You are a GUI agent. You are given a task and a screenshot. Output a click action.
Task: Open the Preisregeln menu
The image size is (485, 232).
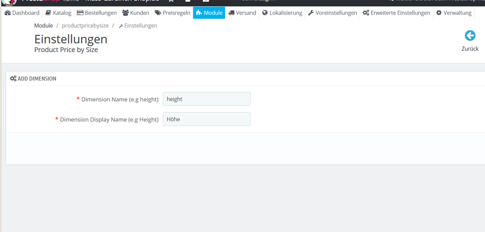click(173, 13)
